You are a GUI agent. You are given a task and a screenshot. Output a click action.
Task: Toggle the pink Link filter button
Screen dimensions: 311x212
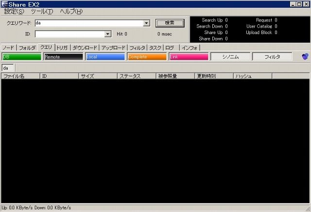(189, 57)
